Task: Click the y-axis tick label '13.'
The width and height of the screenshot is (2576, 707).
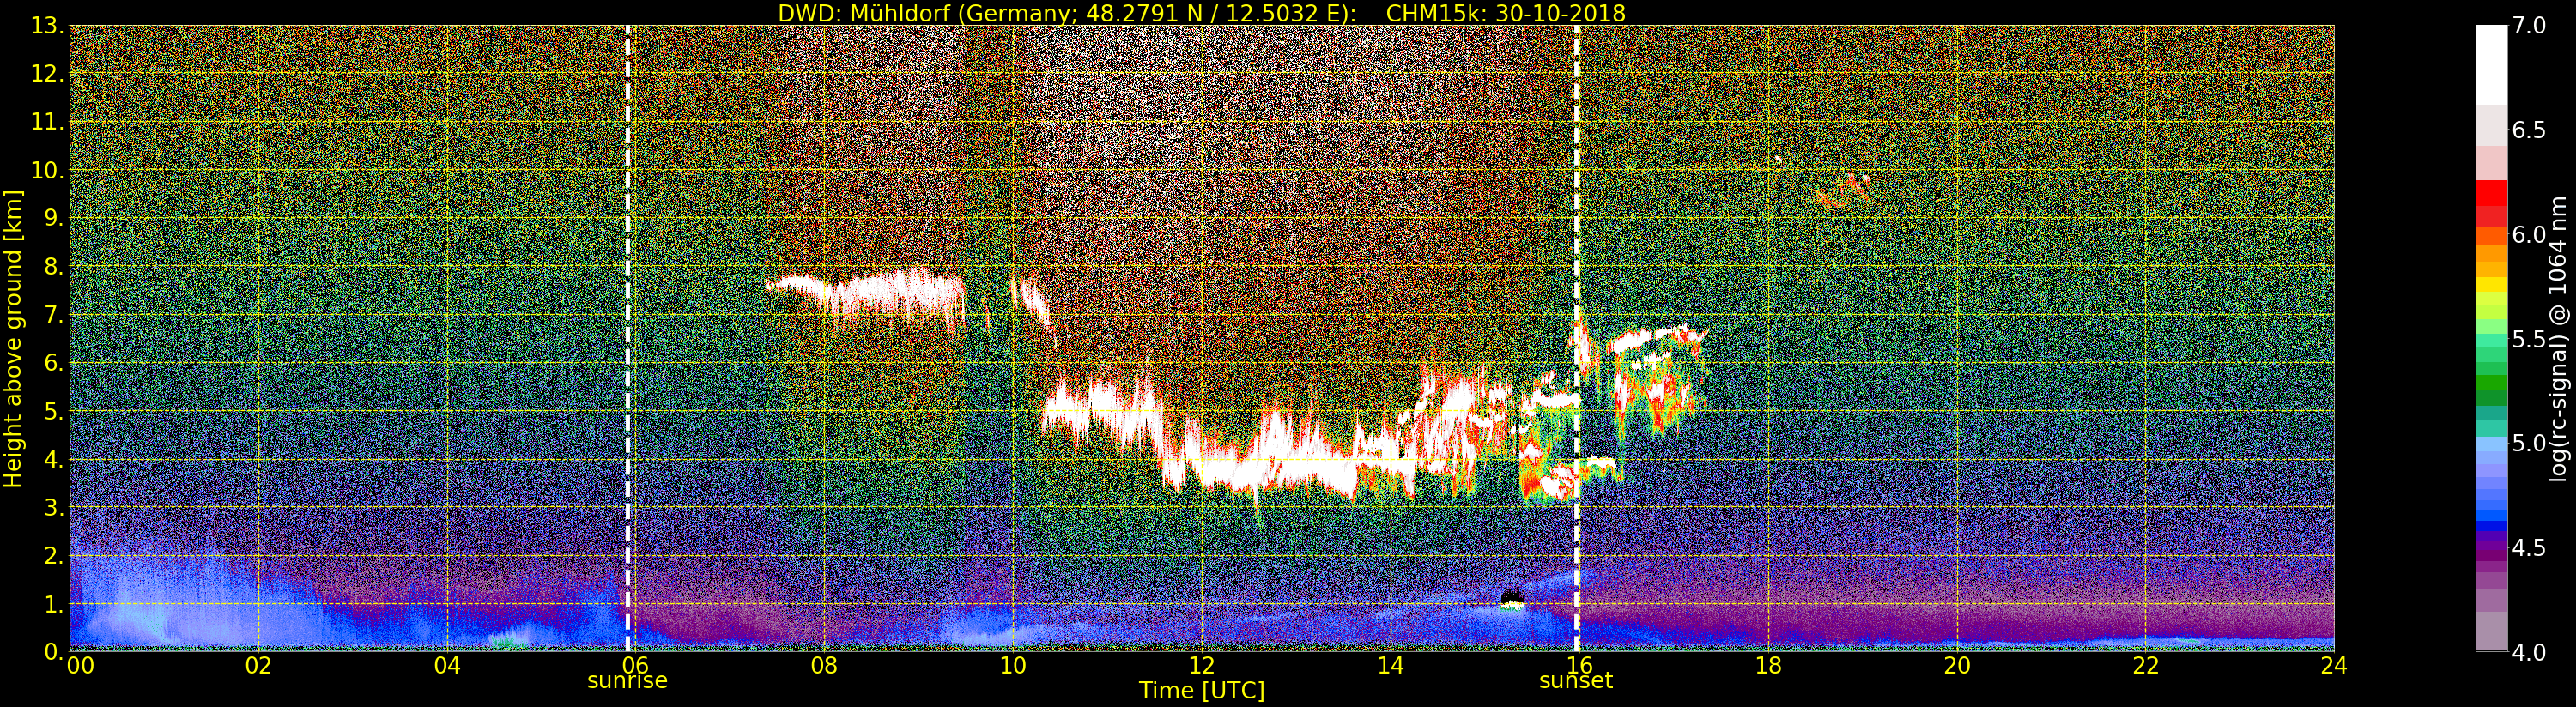Action: [47, 26]
